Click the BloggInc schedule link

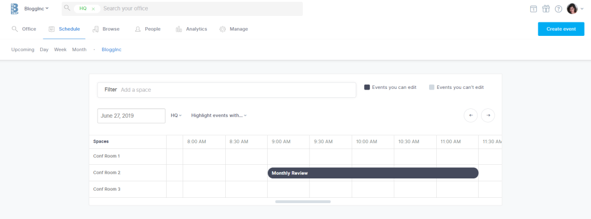pos(112,49)
